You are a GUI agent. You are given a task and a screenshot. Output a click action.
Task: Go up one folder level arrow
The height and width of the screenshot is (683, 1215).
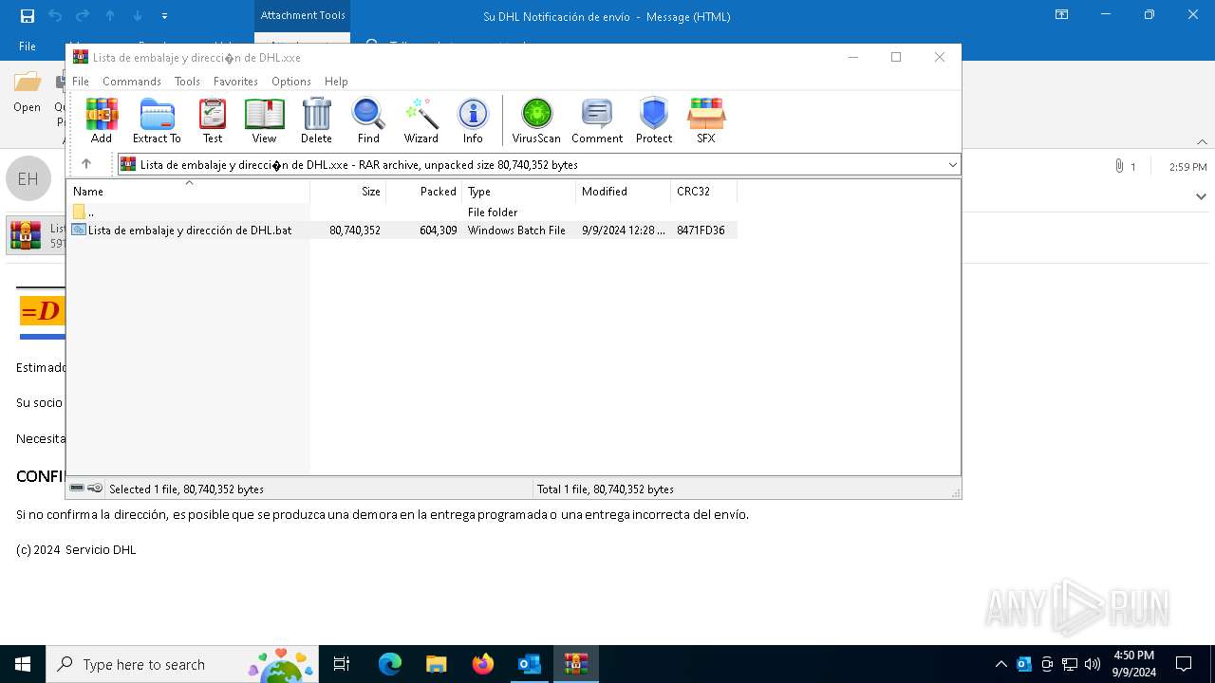click(86, 164)
